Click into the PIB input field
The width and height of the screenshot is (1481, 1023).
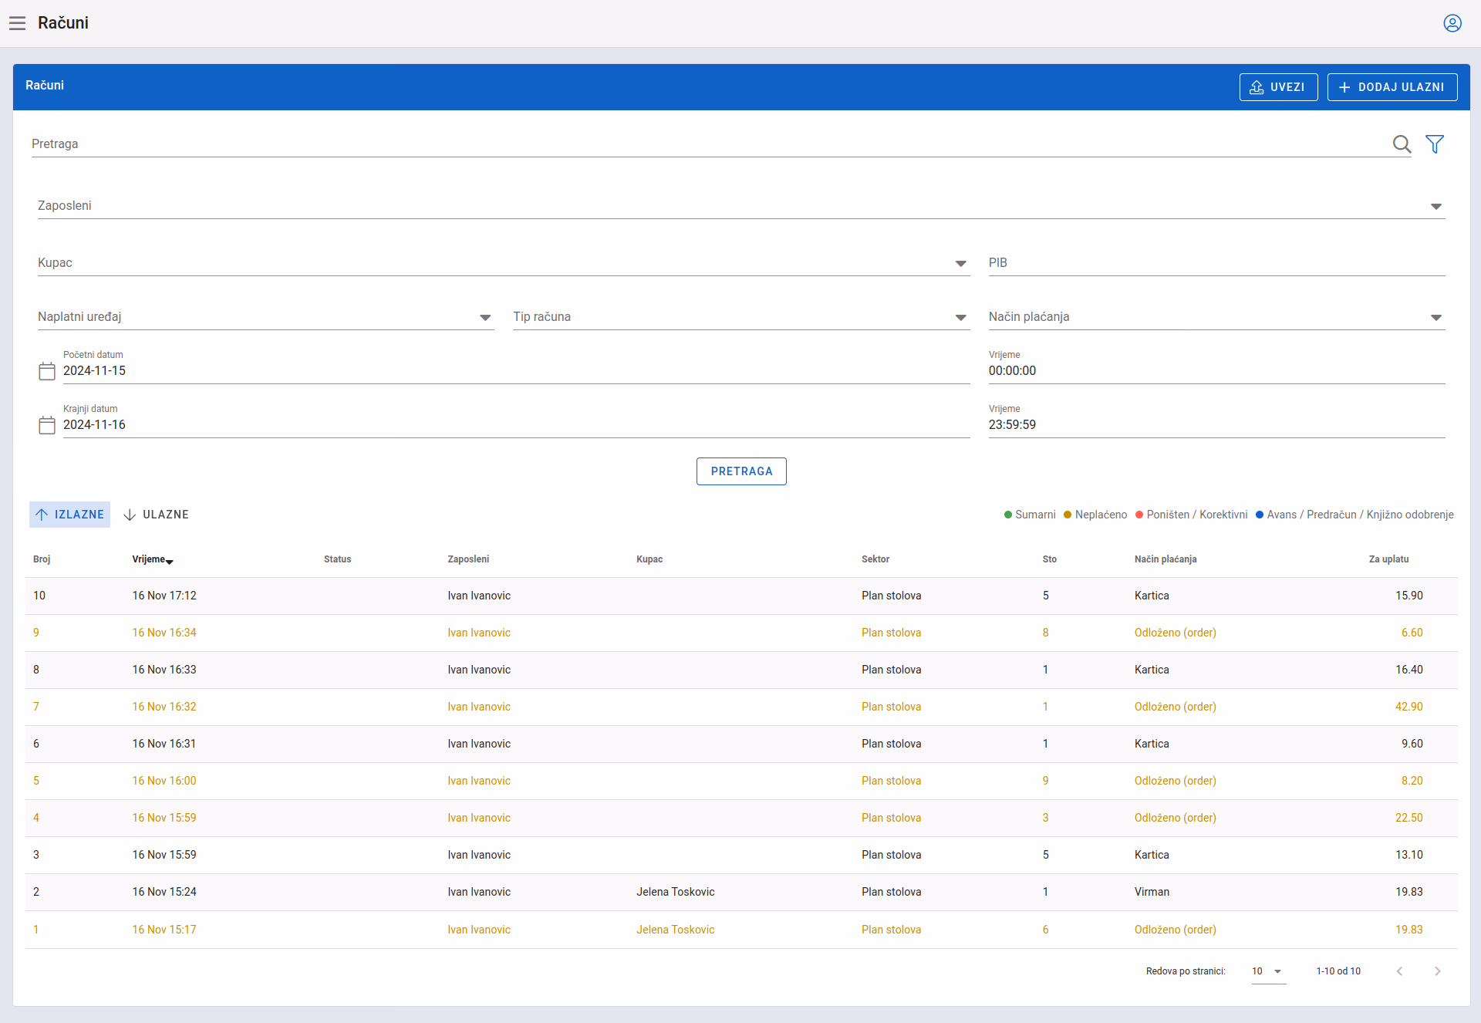(x=1216, y=263)
